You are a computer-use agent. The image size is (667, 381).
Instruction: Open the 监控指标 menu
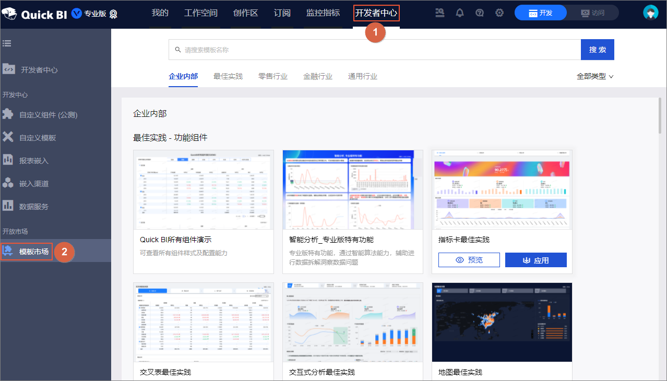(x=323, y=13)
